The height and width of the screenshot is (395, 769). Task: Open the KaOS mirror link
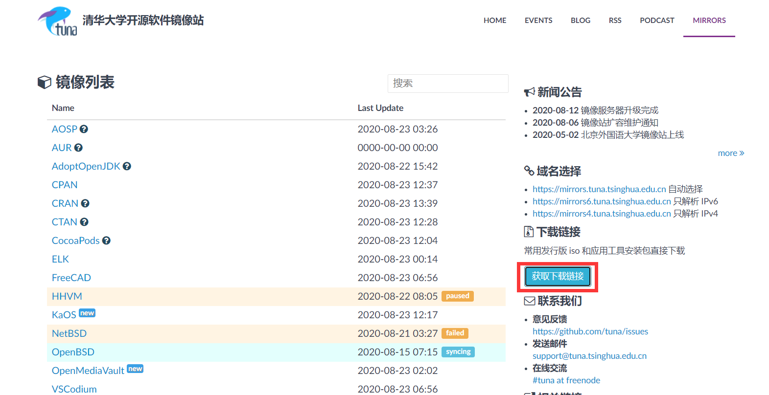64,315
